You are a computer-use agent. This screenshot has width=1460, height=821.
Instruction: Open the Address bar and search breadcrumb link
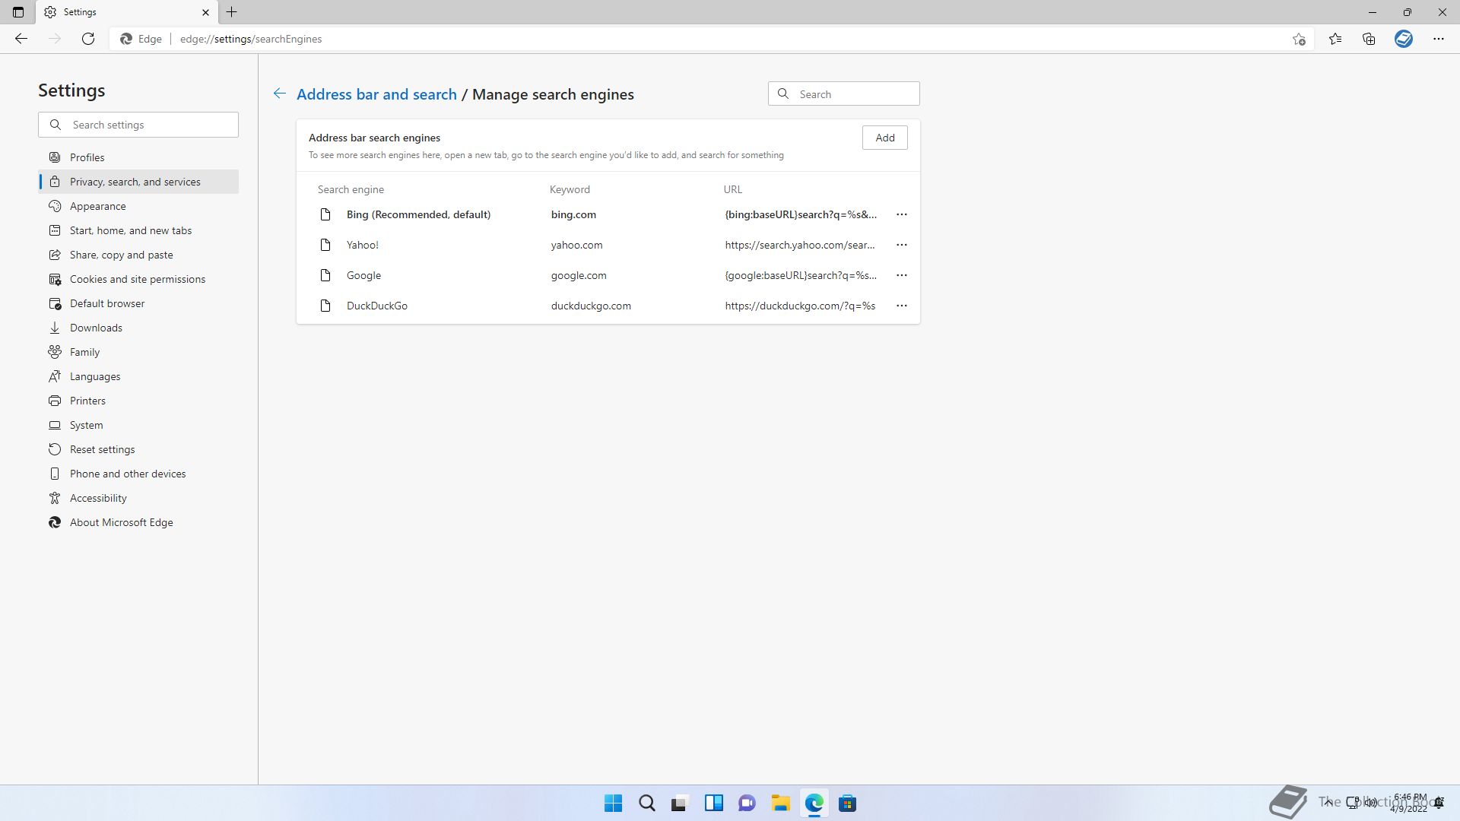click(376, 94)
